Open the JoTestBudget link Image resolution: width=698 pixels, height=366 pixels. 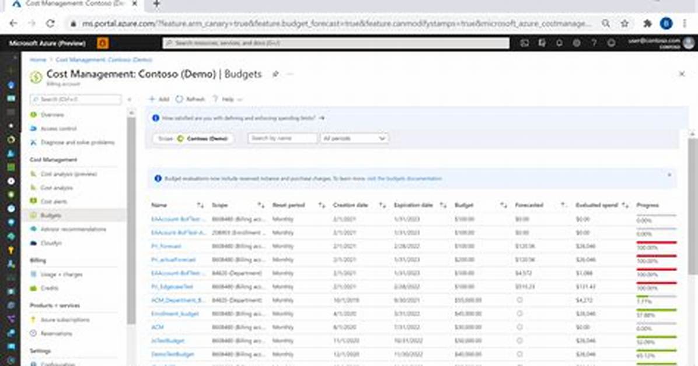pyautogui.click(x=168, y=341)
